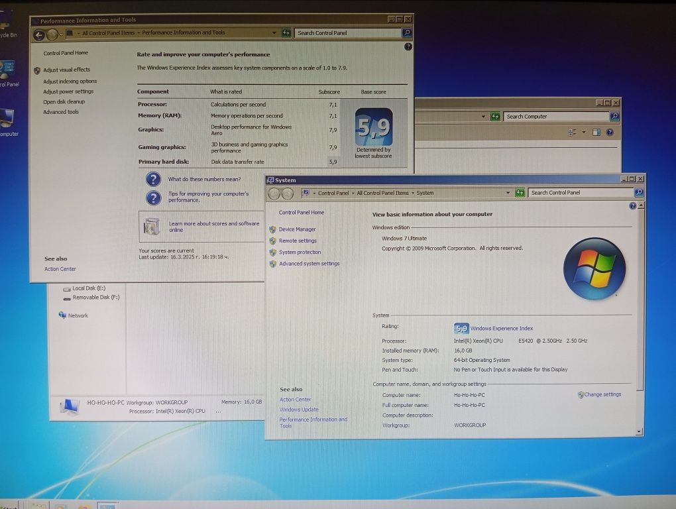Click software box icon beside Learn more online
676x509 pixels.
coord(151,226)
